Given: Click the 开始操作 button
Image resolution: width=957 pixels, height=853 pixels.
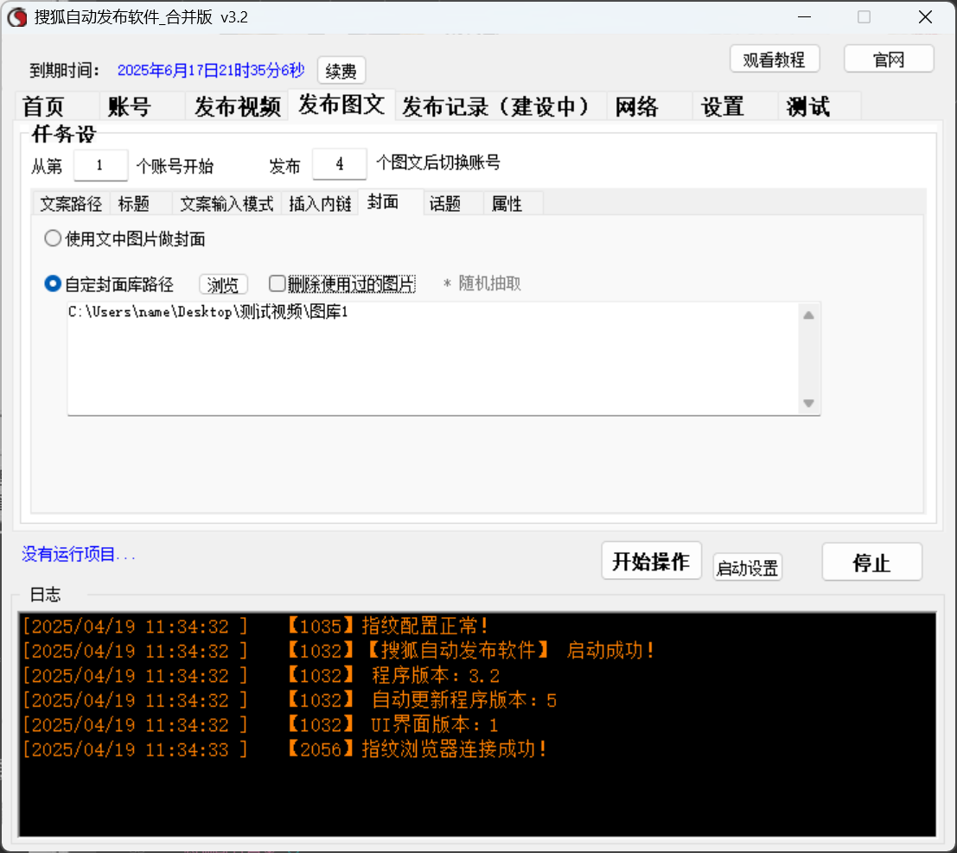Looking at the screenshot, I should (x=651, y=562).
